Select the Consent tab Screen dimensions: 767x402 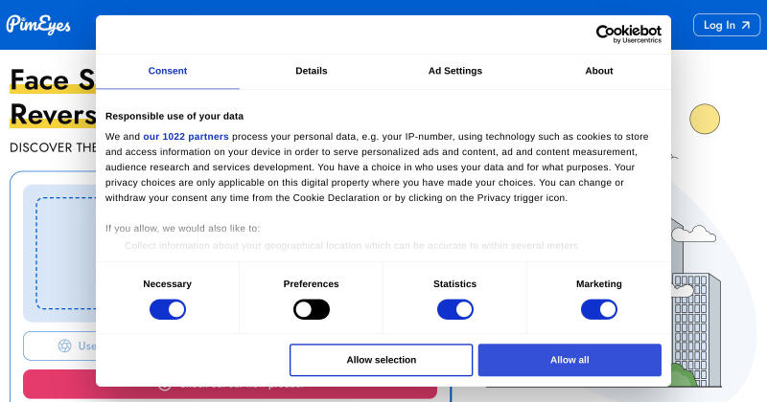tap(167, 71)
